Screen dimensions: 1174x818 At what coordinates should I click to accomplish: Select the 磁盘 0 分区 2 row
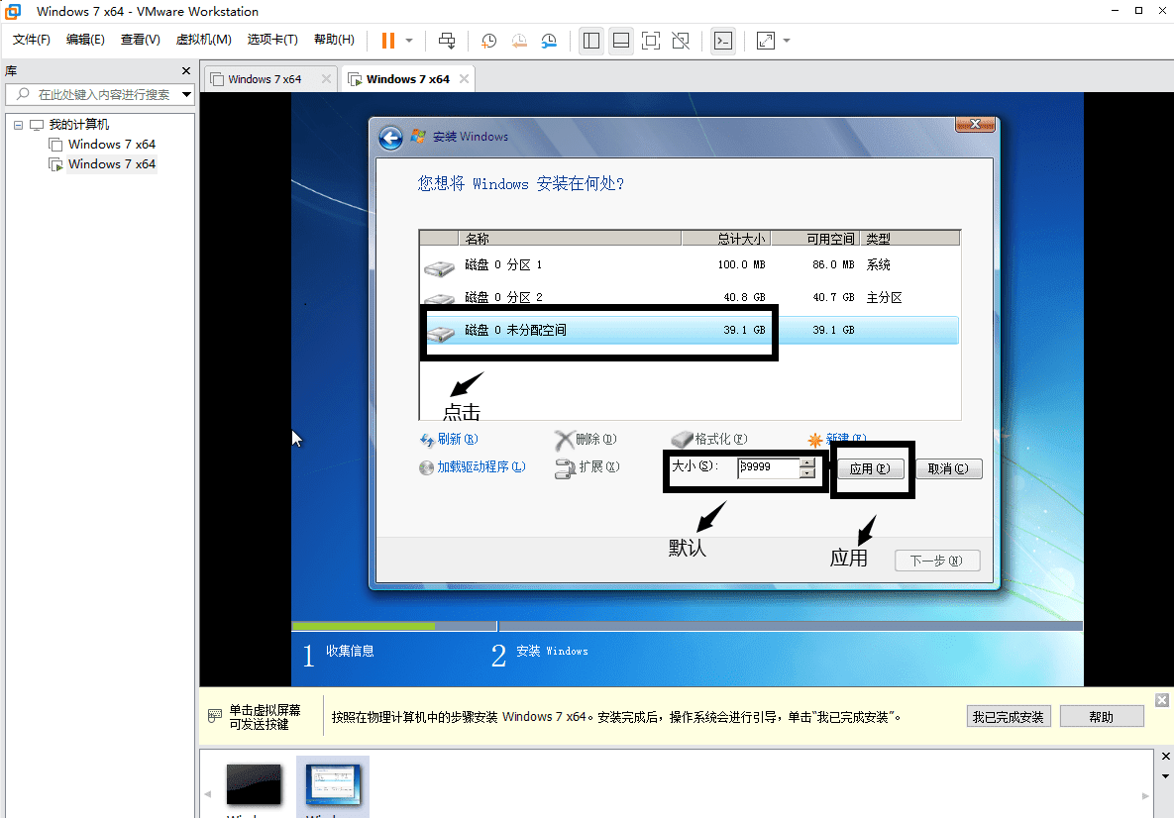689,297
